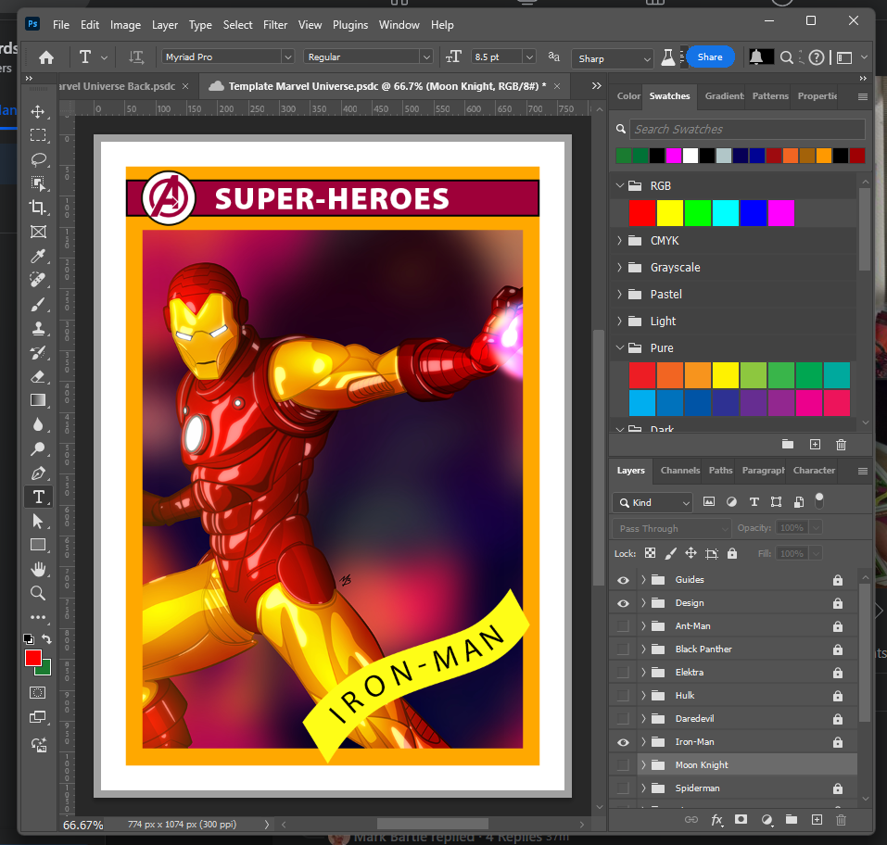Expand the Pastel swatch group
This screenshot has height=845, width=887.
click(x=619, y=294)
